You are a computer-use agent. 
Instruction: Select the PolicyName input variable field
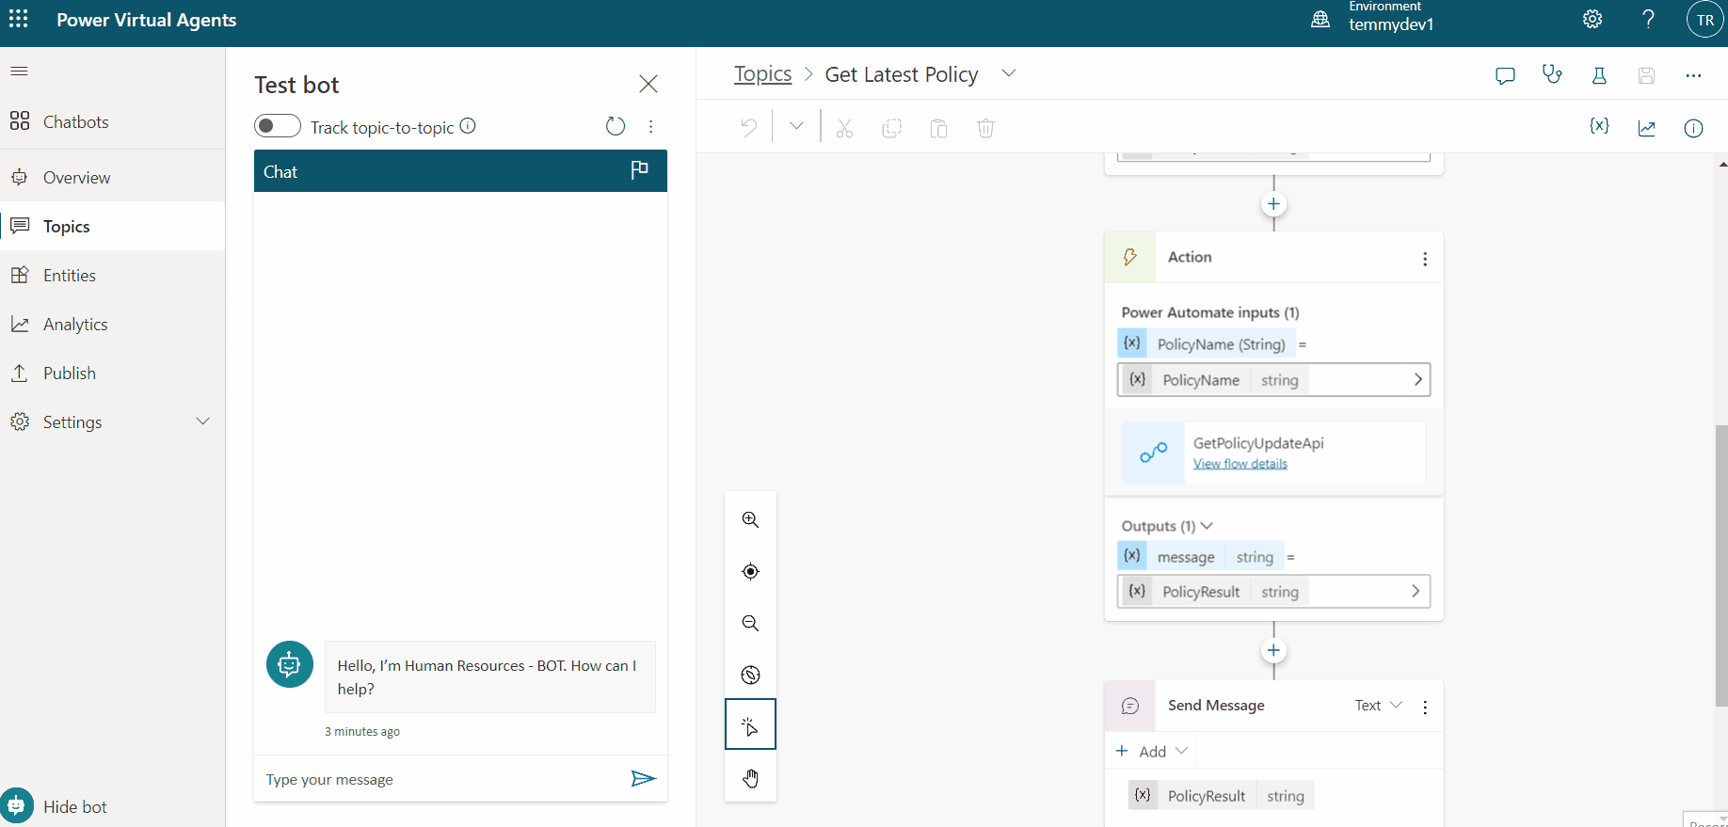tap(1273, 380)
